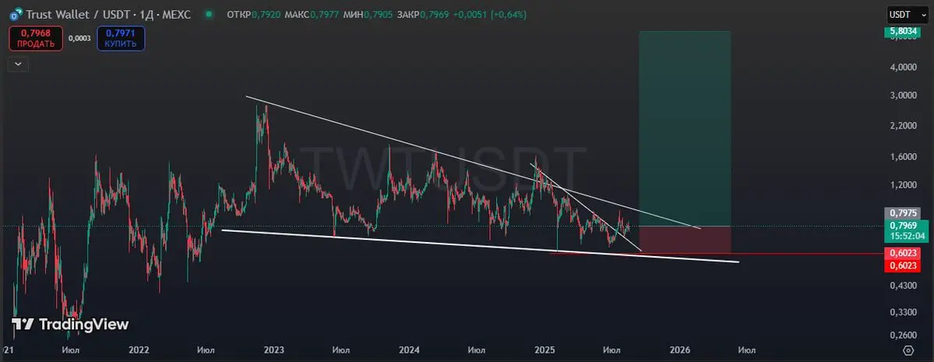The height and width of the screenshot is (362, 934).
Task: Select the red stop-loss zone of position
Action: click(685, 240)
